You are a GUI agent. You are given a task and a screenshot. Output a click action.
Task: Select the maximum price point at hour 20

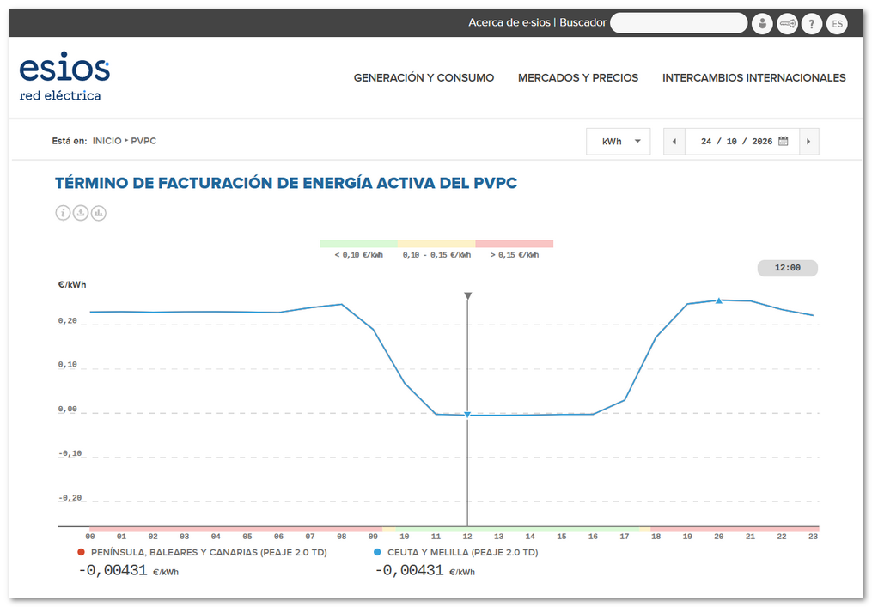pyautogui.click(x=718, y=300)
